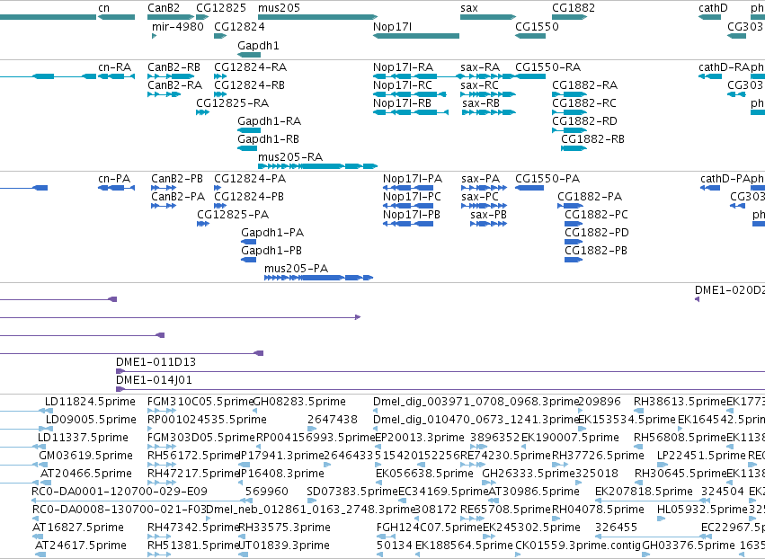765x559 pixels.
Task: Select the CG12825 gene label
Action: pyautogui.click(x=221, y=8)
